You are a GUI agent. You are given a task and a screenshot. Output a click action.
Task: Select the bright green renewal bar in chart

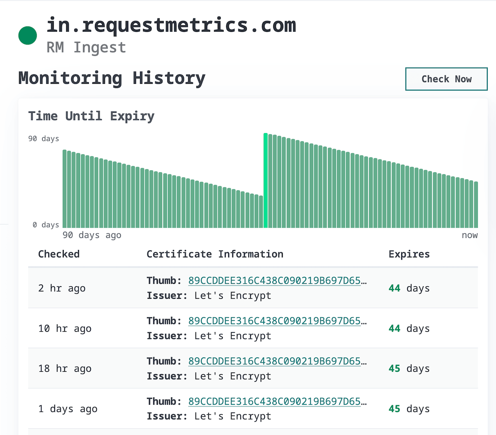pos(265,181)
